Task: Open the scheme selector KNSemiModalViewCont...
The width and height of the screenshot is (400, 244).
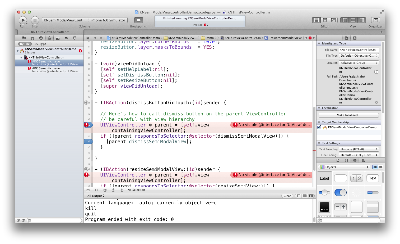Action: [65, 20]
